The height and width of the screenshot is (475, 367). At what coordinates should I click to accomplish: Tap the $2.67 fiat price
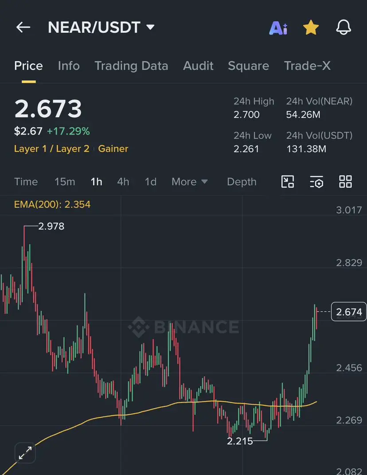point(28,131)
